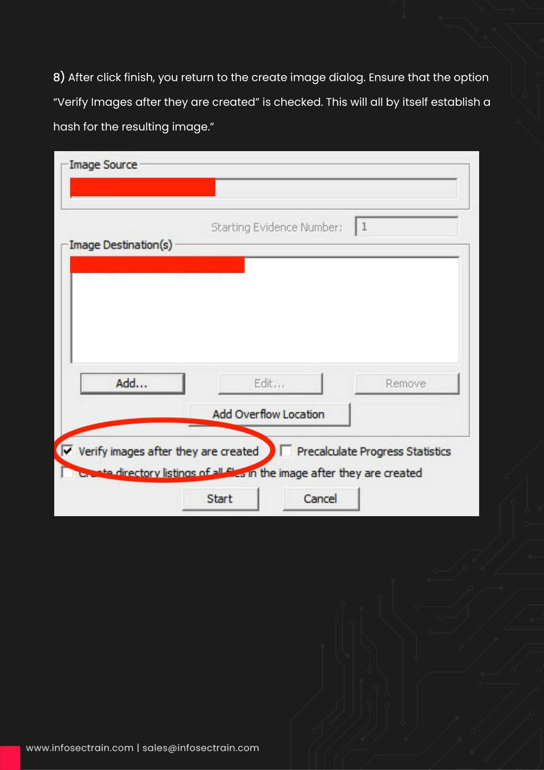Select the redacted entry in destination list
544x770 pixels.
(157, 265)
